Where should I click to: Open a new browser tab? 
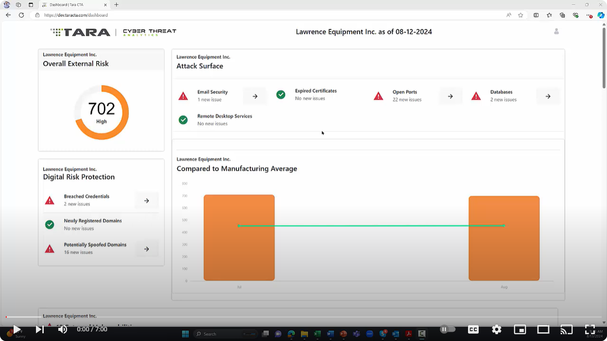click(116, 5)
